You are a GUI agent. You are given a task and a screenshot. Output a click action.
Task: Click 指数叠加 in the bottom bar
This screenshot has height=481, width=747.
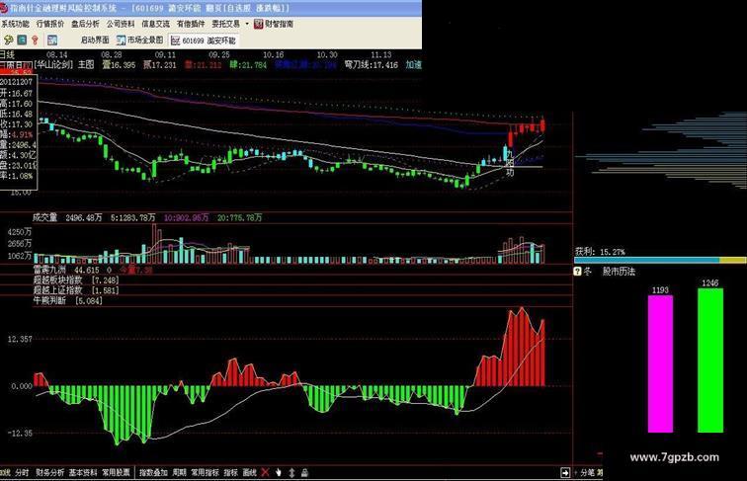click(x=153, y=472)
